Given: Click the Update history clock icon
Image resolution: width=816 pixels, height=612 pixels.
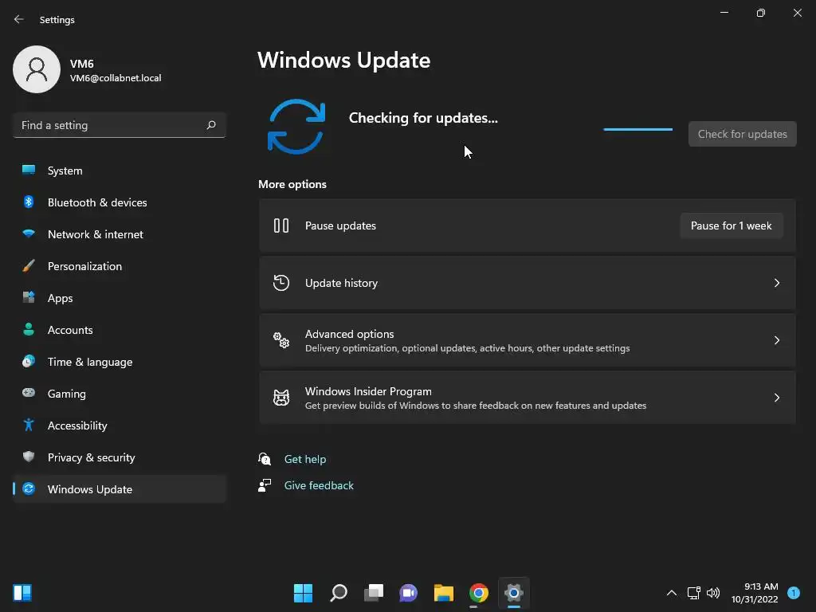Looking at the screenshot, I should 281,283.
